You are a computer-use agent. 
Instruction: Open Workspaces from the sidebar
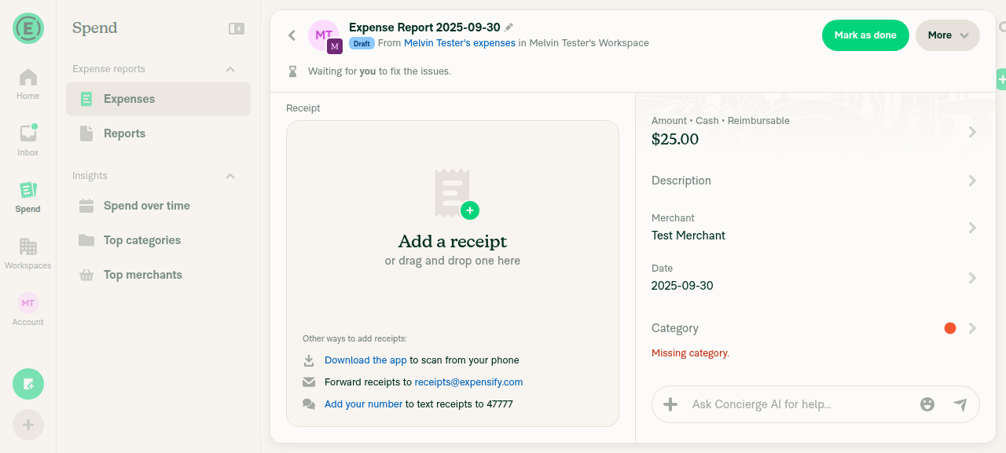[28, 254]
